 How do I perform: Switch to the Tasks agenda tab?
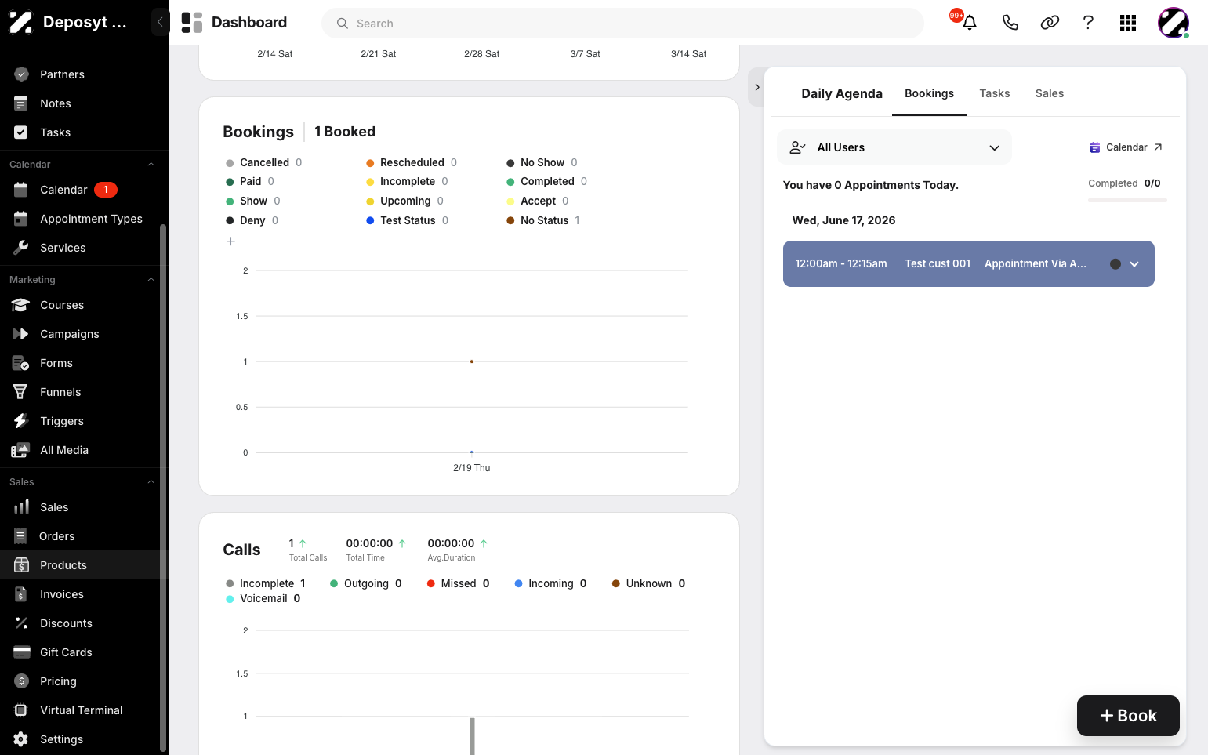(994, 93)
